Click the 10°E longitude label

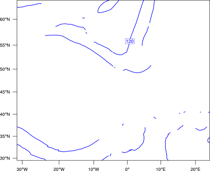click(161, 169)
